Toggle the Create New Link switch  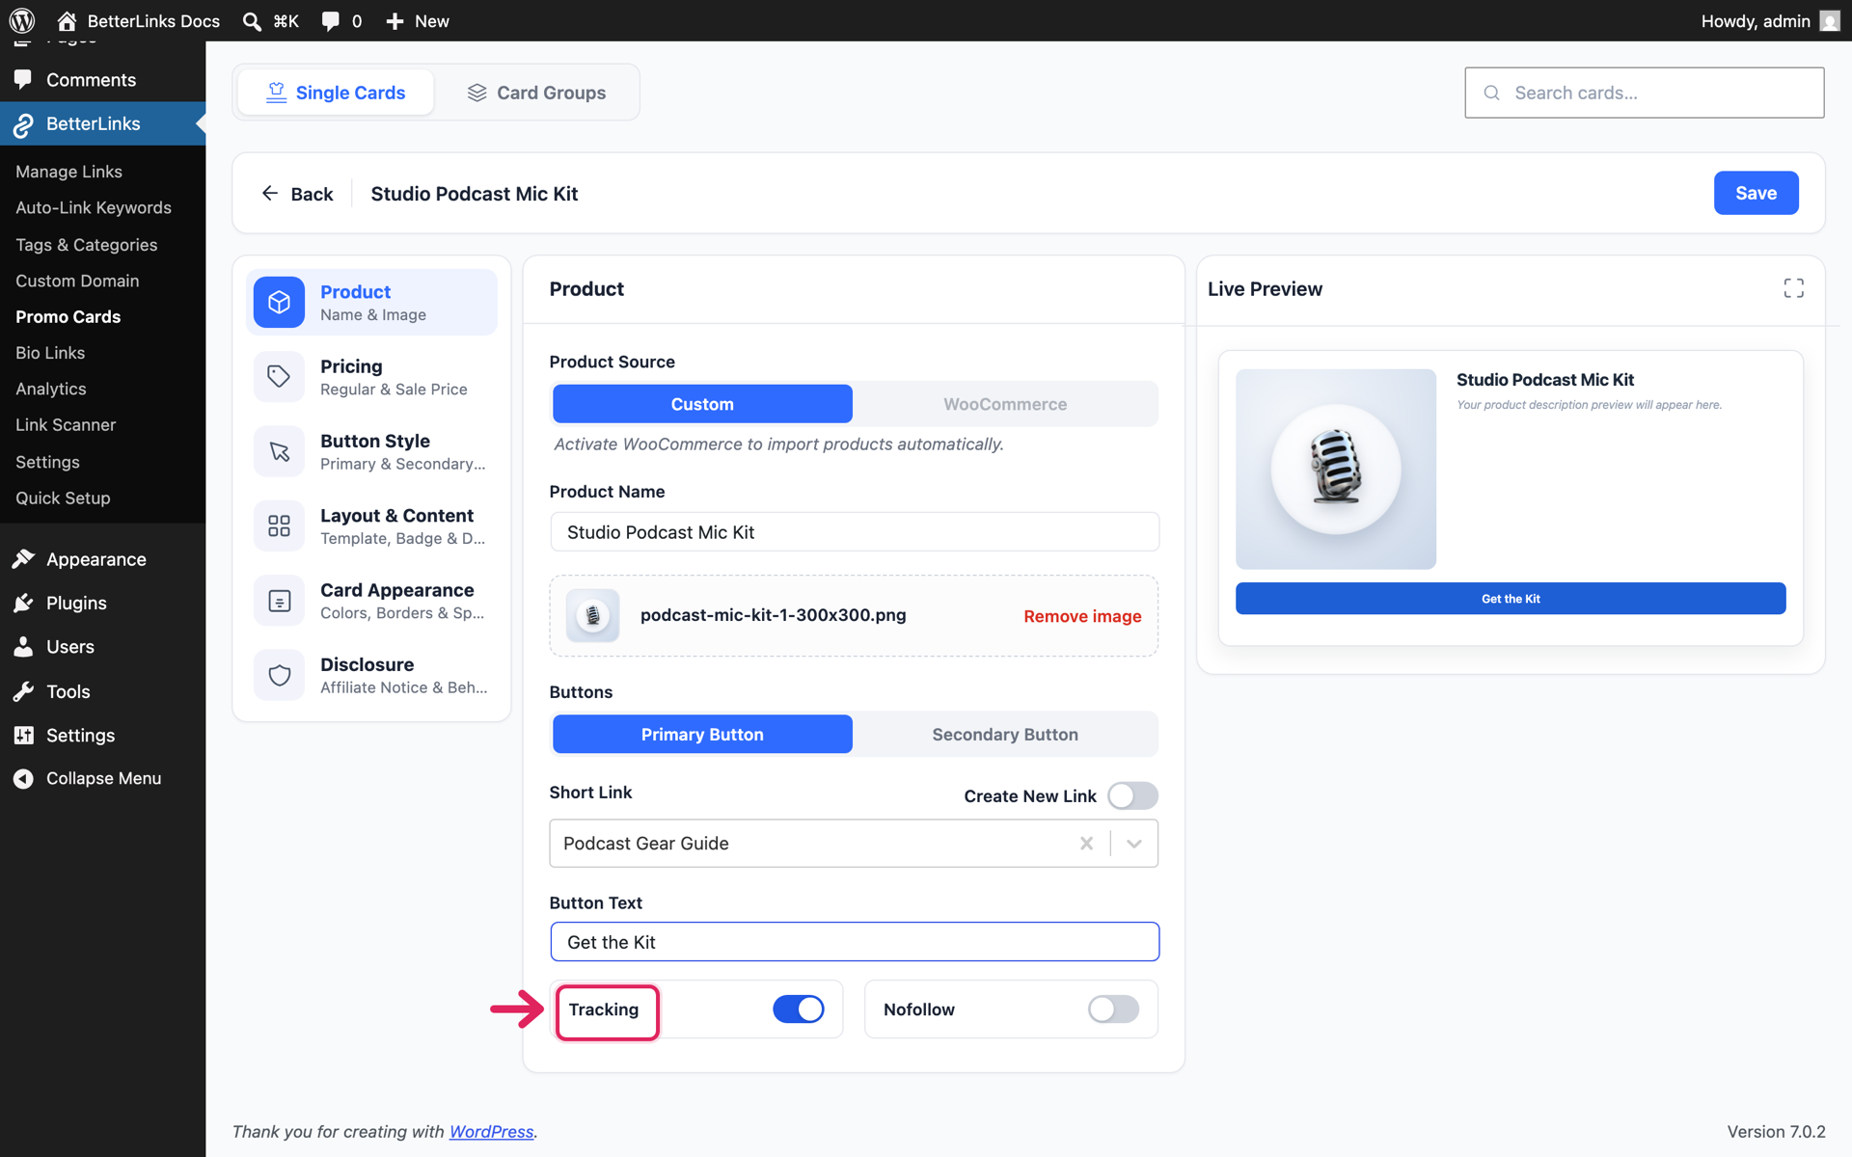(x=1132, y=795)
